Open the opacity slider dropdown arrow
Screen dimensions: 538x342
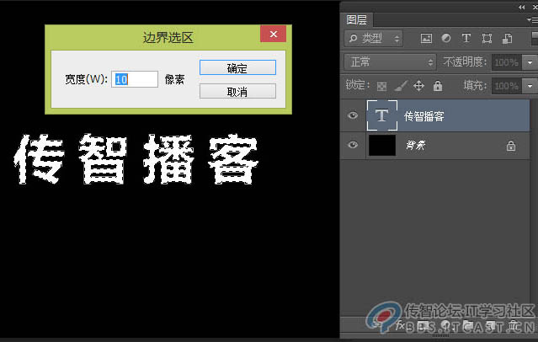click(530, 62)
